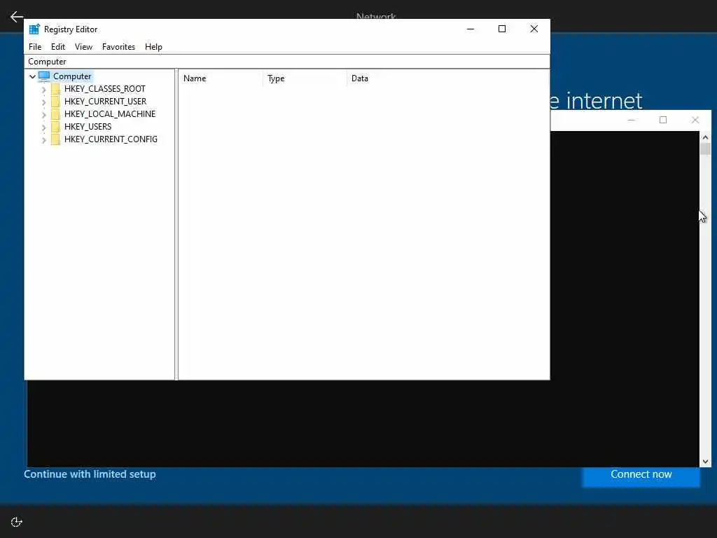Open the Edit menu
This screenshot has height=538, width=717.
(x=58, y=47)
